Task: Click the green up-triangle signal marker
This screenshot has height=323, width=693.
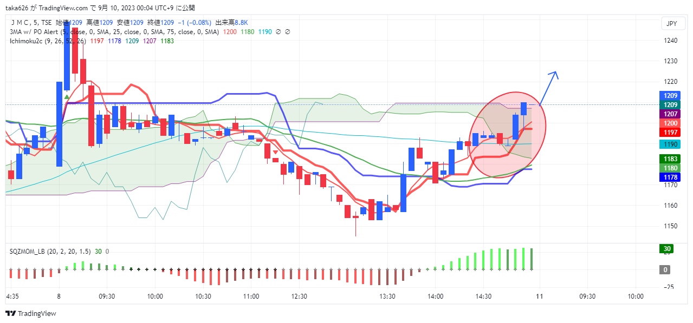Action: click(x=67, y=97)
